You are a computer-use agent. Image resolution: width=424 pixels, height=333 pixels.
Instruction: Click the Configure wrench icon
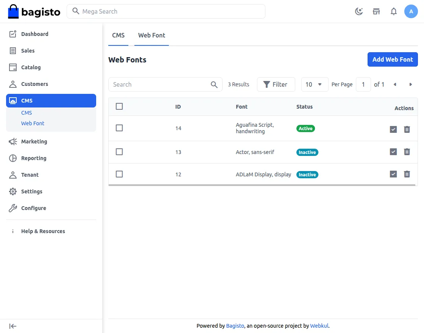point(13,208)
